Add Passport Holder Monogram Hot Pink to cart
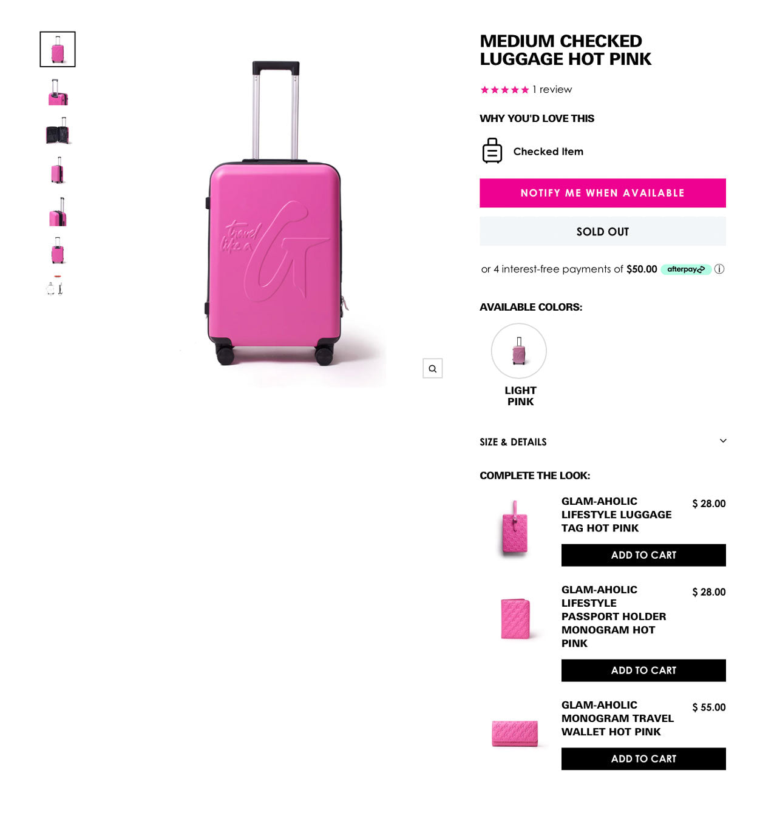Image resolution: width=777 pixels, height=816 pixels. click(x=643, y=670)
